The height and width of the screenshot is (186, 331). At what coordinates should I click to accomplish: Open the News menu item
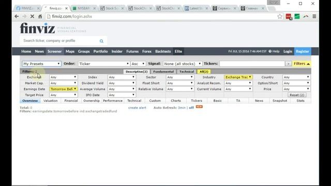coord(39,52)
